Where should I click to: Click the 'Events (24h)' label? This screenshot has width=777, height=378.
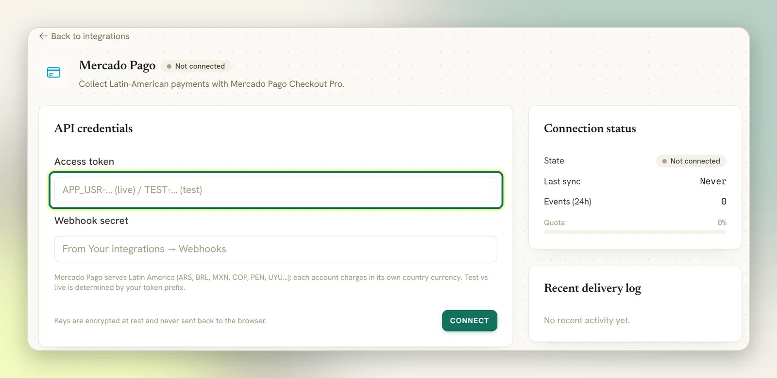568,202
